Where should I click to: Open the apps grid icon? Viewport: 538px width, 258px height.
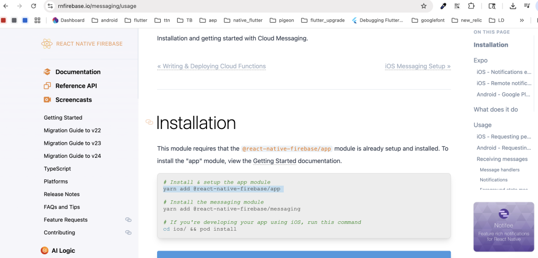coord(37,20)
